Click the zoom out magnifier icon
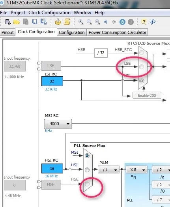This screenshot has height=207, width=170. click(97, 22)
